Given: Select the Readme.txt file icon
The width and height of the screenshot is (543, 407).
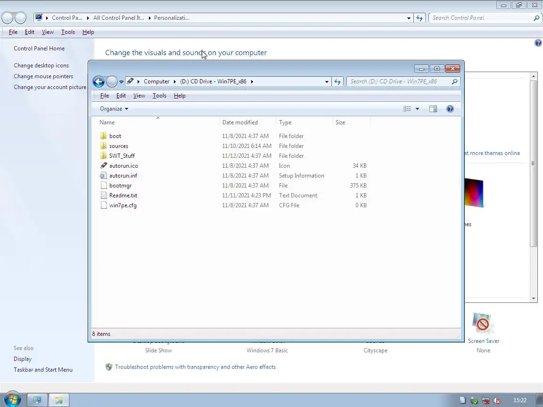Looking at the screenshot, I should 103,195.
